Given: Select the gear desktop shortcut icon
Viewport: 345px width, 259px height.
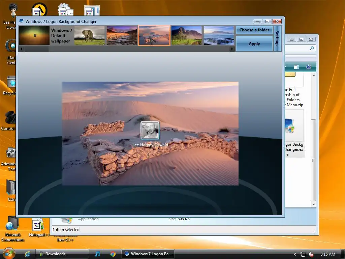Looking at the screenshot, I should click(x=66, y=9).
